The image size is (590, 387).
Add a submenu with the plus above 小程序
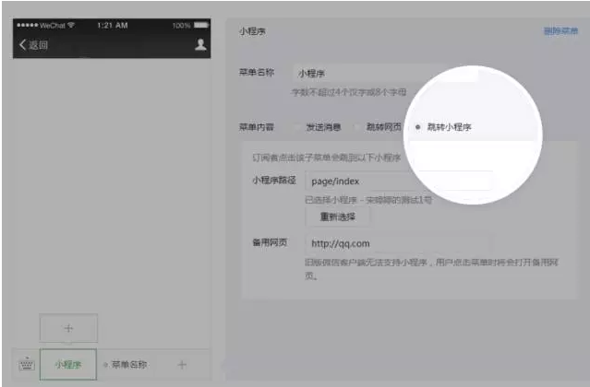pos(68,328)
